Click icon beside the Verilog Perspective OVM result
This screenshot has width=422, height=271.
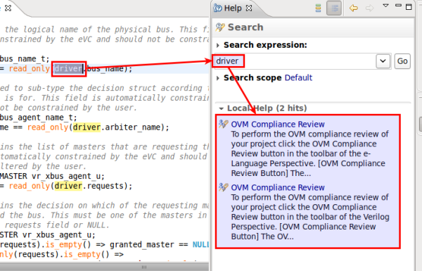[224, 187]
